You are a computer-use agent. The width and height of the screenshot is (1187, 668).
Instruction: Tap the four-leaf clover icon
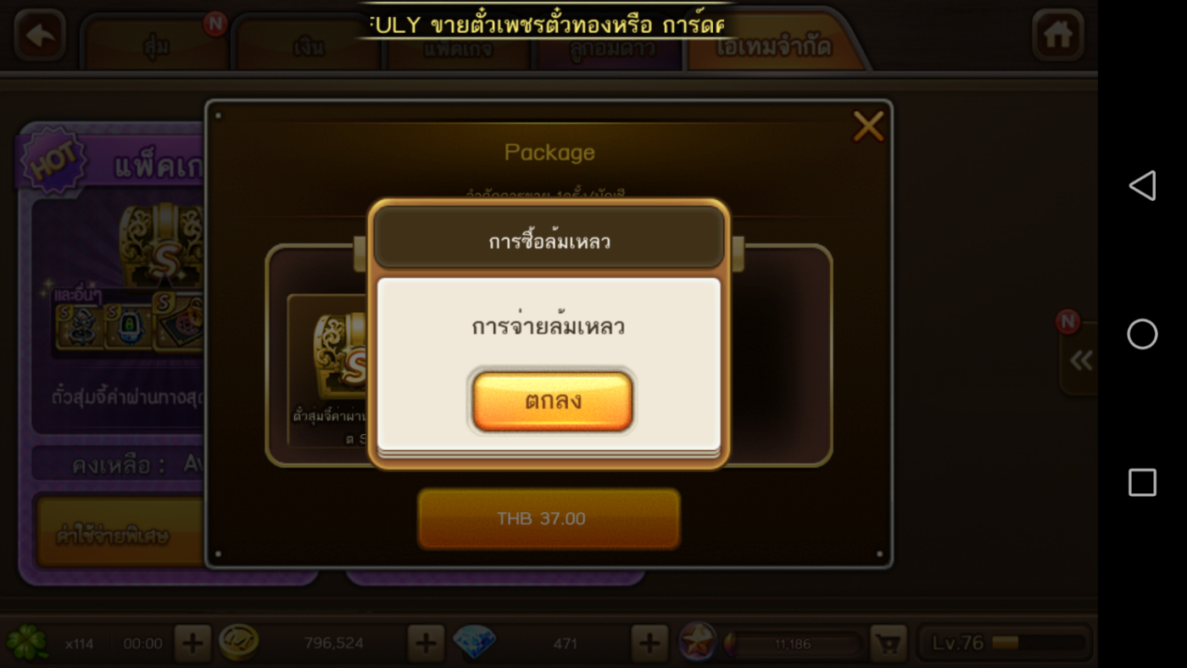coord(29,643)
